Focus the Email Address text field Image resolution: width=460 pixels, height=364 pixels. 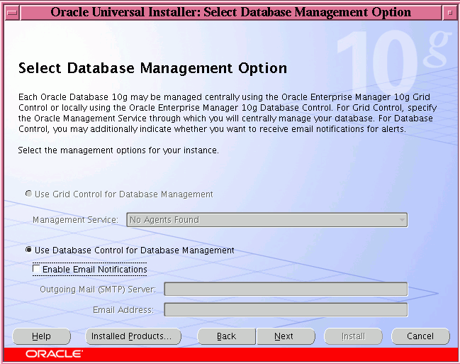(286, 309)
